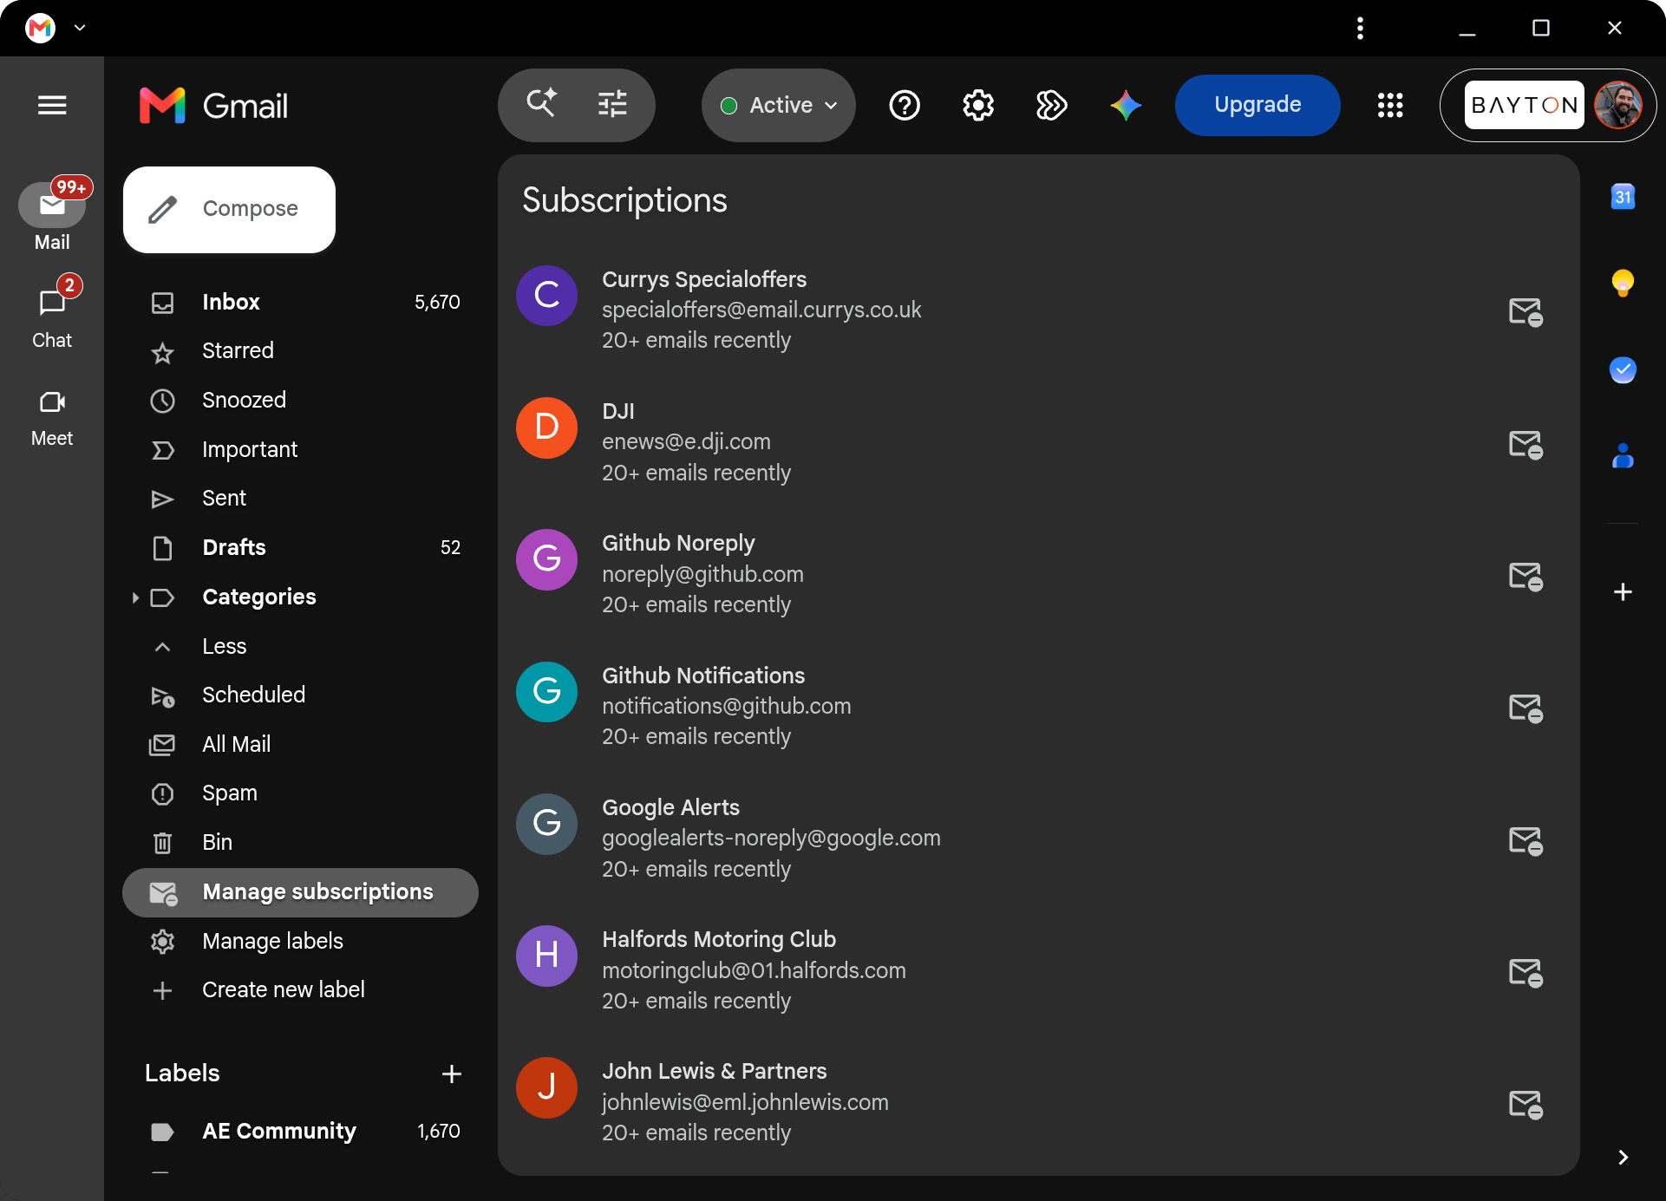Viewport: 1666px width, 1201px height.
Task: Open the Starred folder
Action: (x=300, y=350)
